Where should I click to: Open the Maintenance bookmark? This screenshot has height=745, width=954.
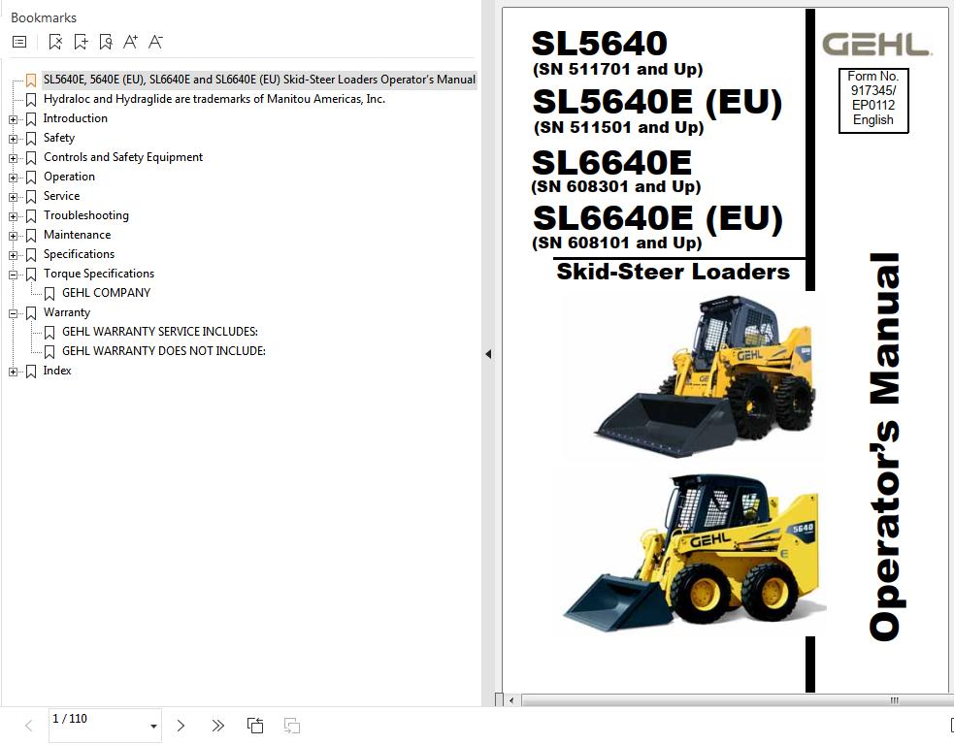click(x=78, y=235)
